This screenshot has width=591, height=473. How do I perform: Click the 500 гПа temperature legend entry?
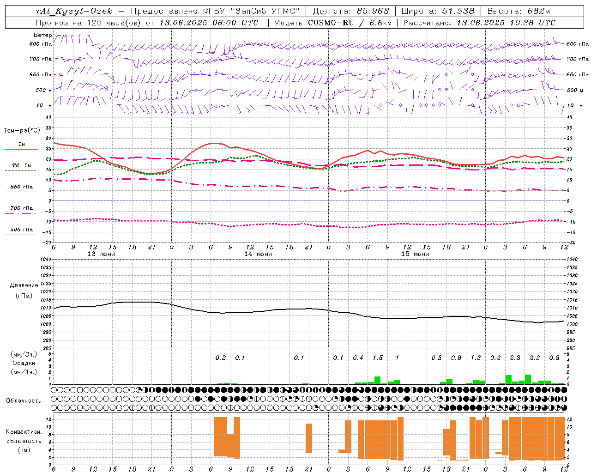pos(22,230)
